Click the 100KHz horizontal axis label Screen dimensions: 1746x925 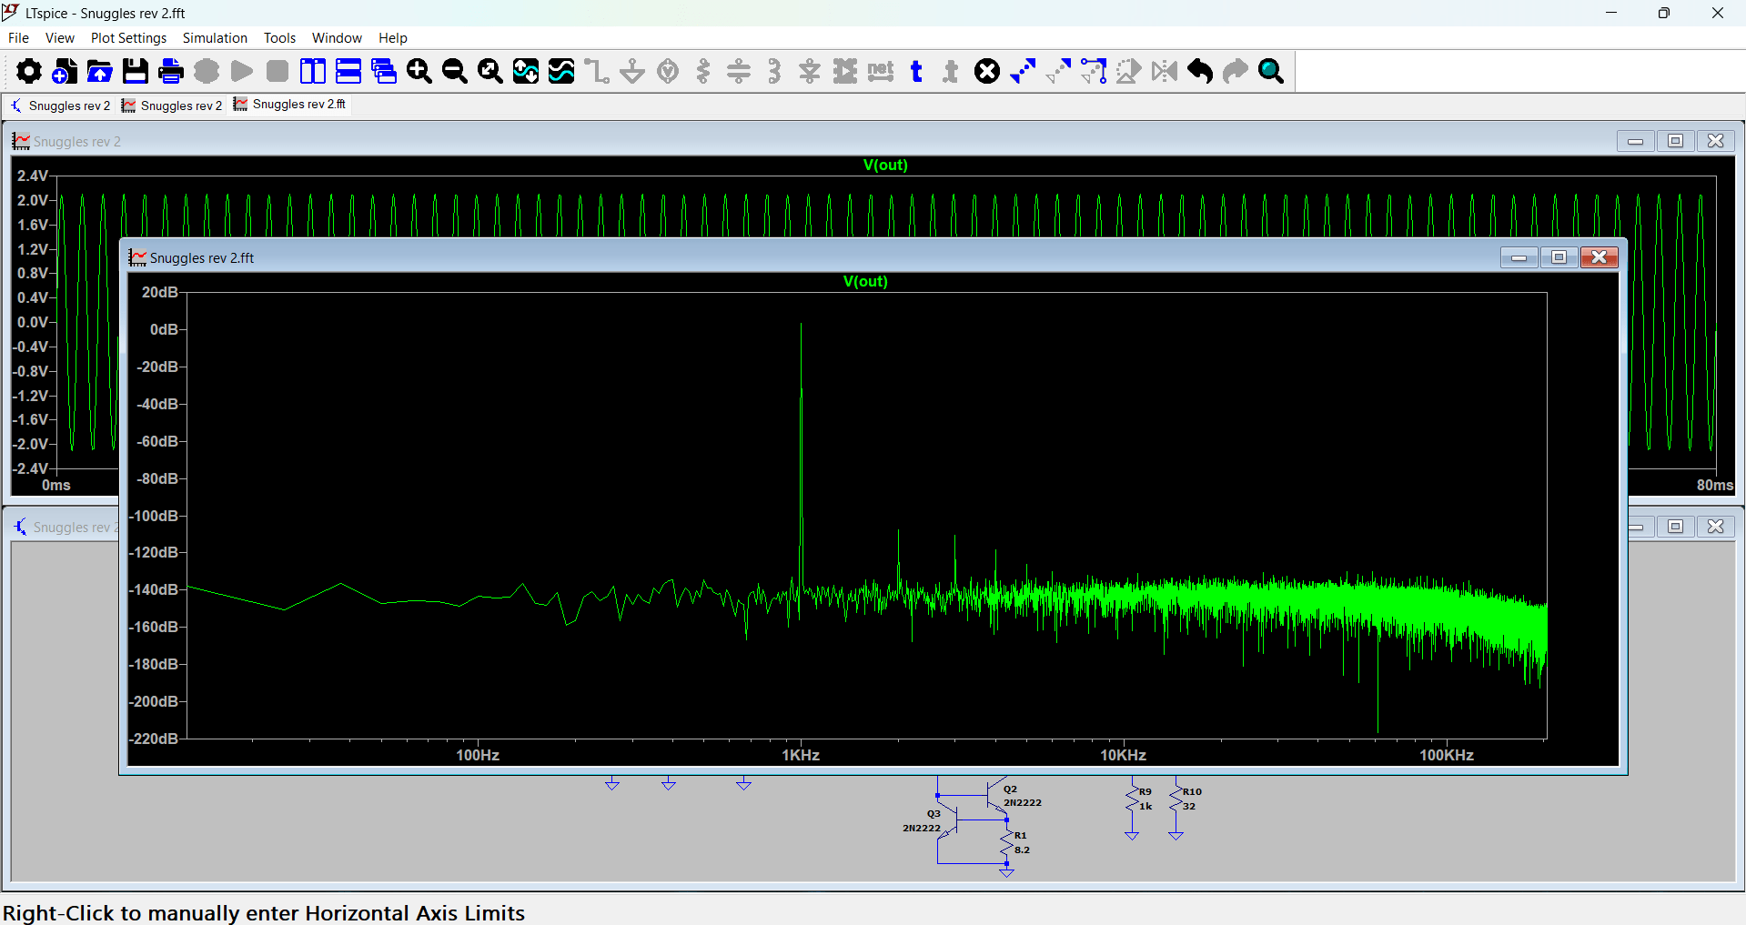(x=1447, y=755)
